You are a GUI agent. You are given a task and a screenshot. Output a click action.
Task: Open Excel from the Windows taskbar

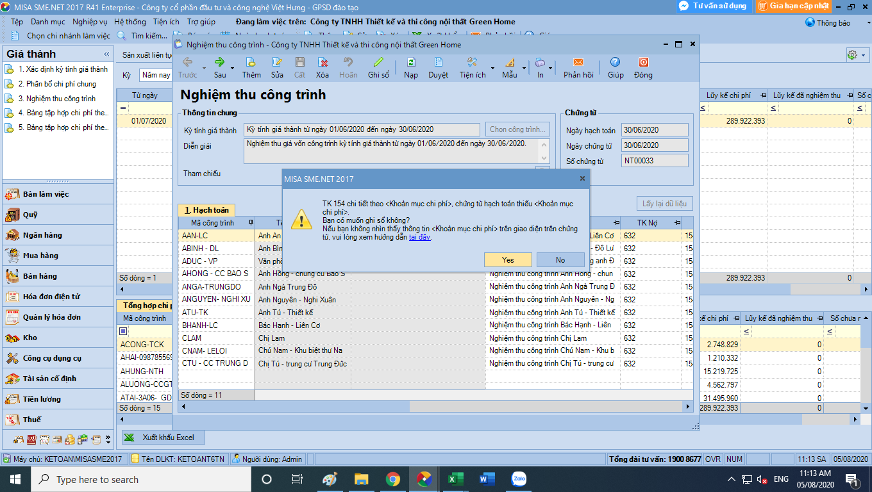click(455, 479)
